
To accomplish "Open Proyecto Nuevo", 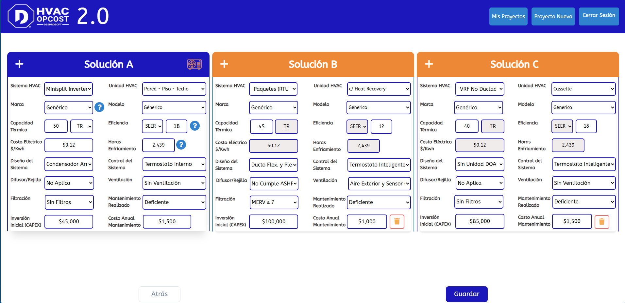I will [553, 16].
